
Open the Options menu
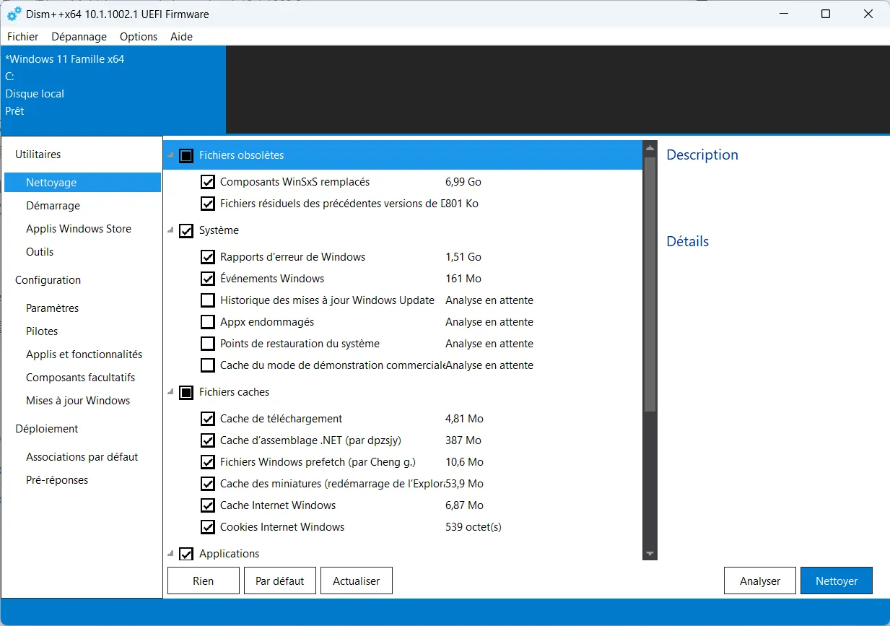[138, 36]
